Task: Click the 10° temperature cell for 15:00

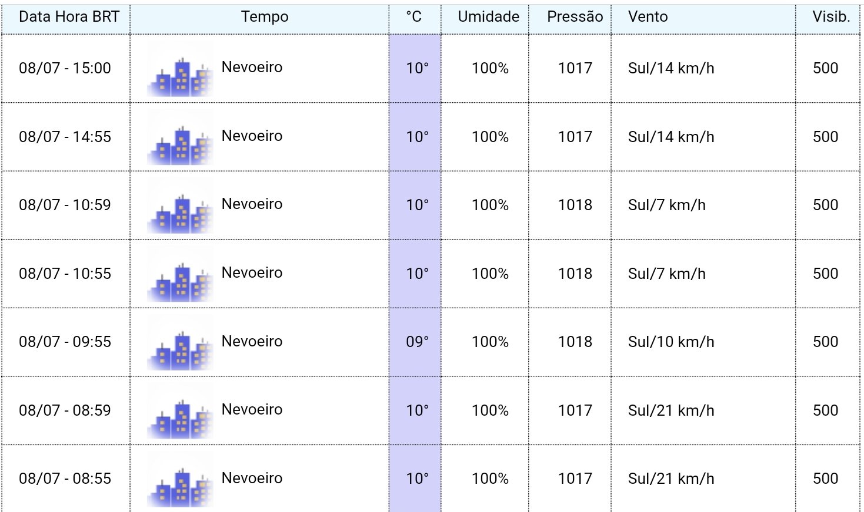Action: coord(415,69)
